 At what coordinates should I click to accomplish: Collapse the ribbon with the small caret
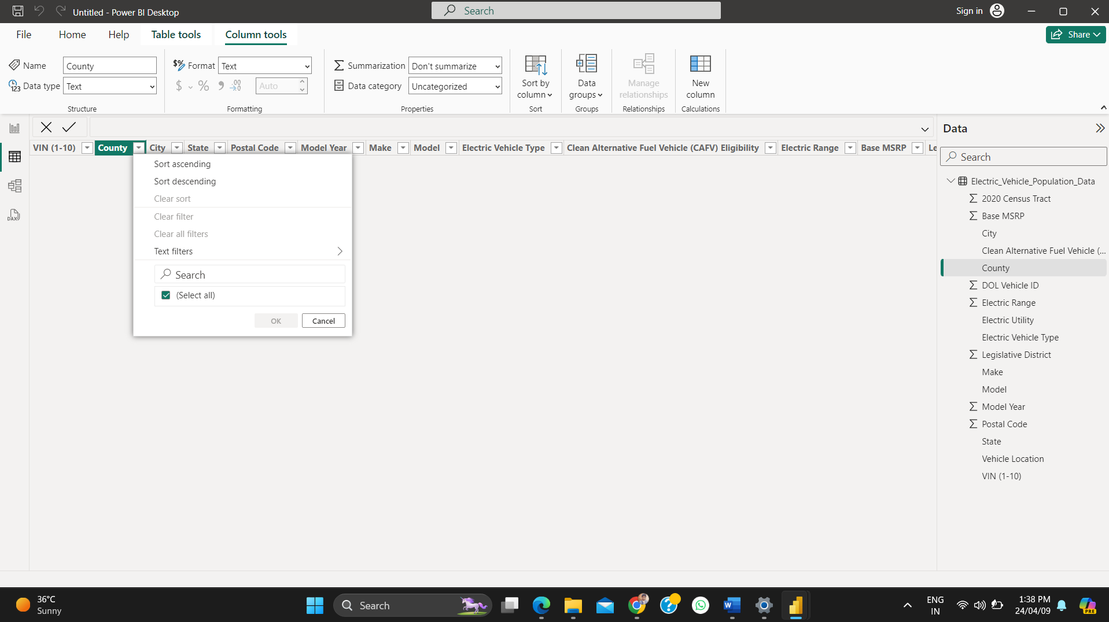click(x=1103, y=108)
